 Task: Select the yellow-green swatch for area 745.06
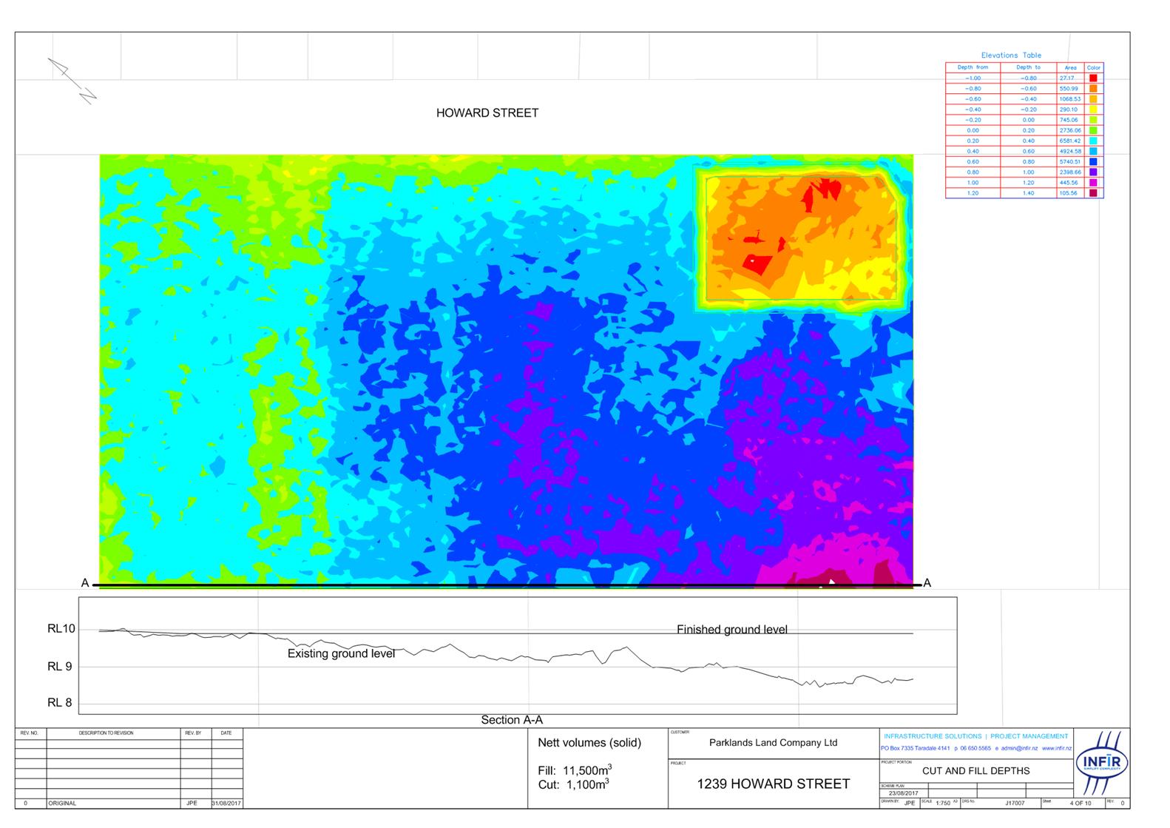tap(1093, 119)
